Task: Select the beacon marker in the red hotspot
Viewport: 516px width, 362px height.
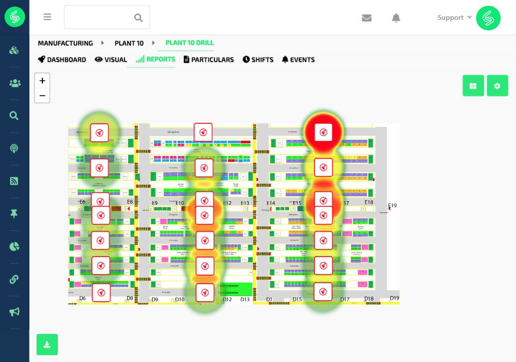Action: click(x=324, y=132)
